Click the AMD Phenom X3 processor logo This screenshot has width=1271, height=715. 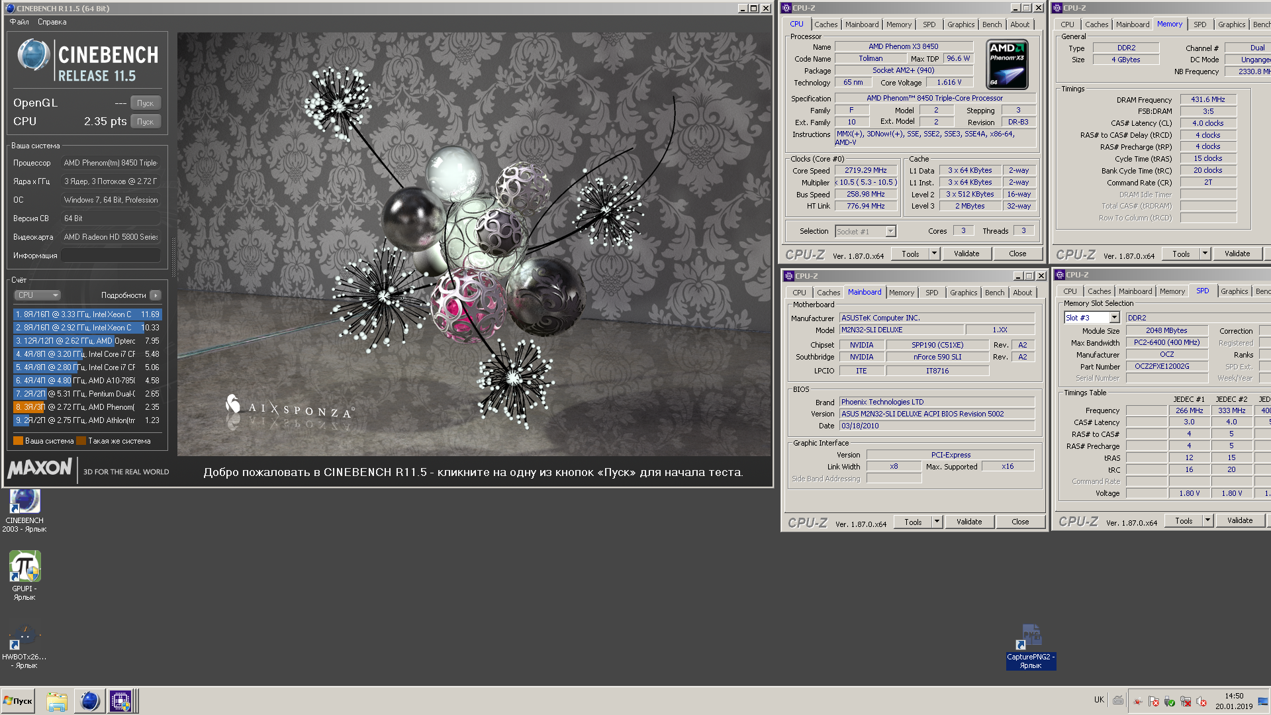click(1007, 64)
